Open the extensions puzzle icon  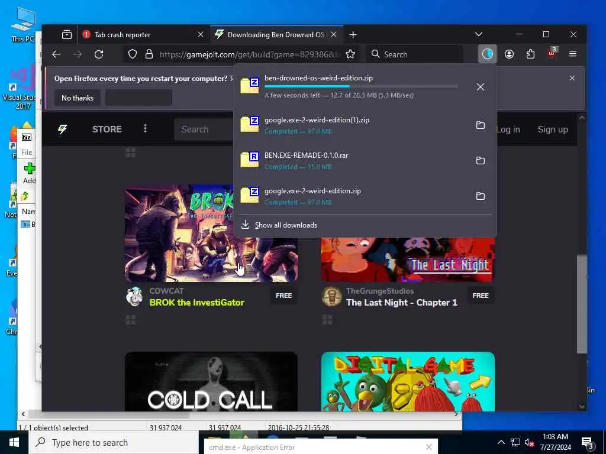[x=530, y=54]
